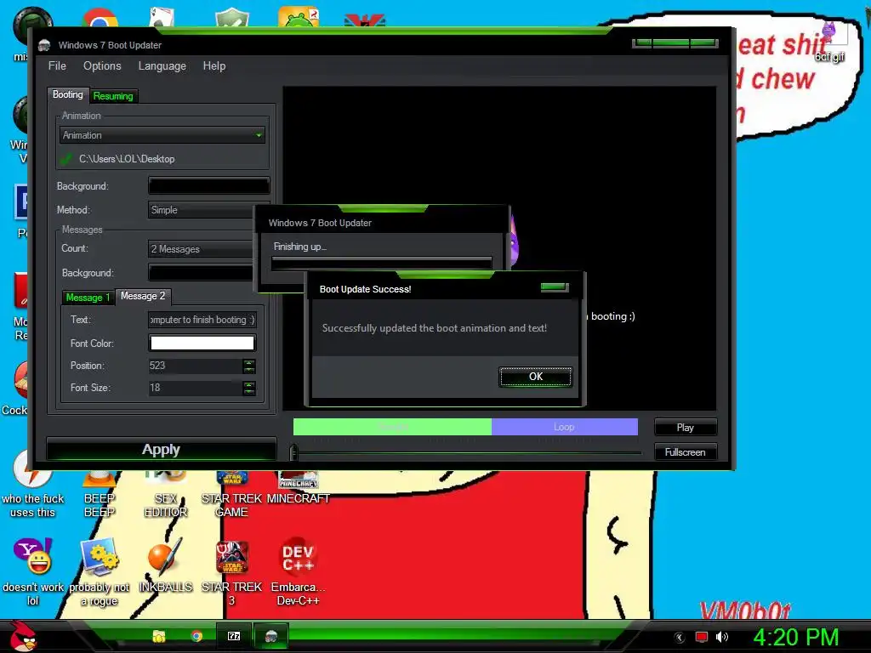Click the Position value field 523
The image size is (871, 653).
[x=195, y=366]
